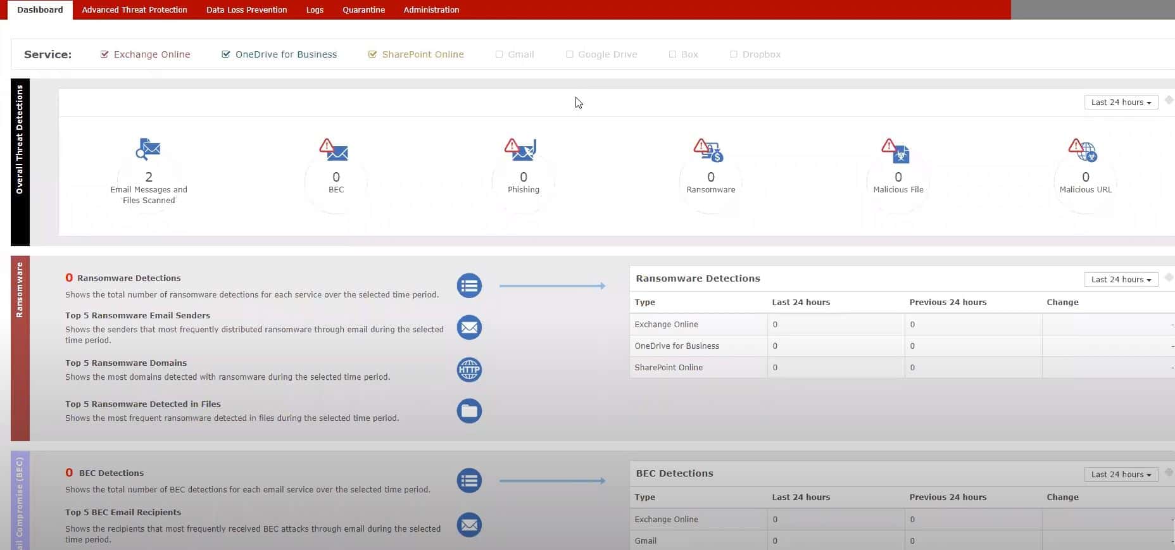1175x550 pixels.
Task: Click the Malicious URL globe icon
Action: click(x=1083, y=150)
